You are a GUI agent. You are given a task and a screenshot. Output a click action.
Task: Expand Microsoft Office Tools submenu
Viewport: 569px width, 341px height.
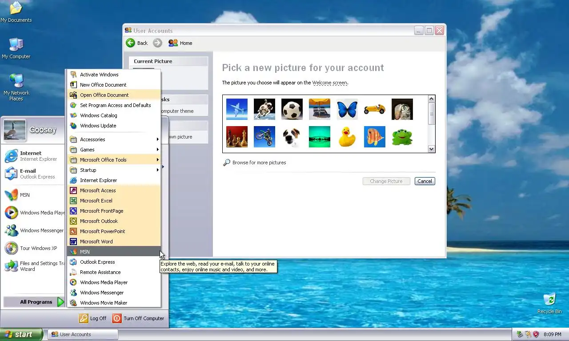click(x=114, y=160)
